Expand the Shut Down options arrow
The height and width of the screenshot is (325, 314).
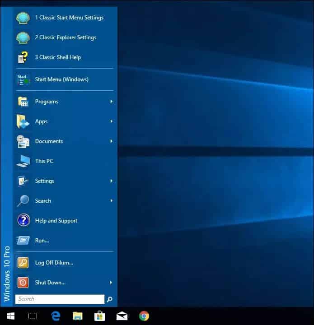111,283
